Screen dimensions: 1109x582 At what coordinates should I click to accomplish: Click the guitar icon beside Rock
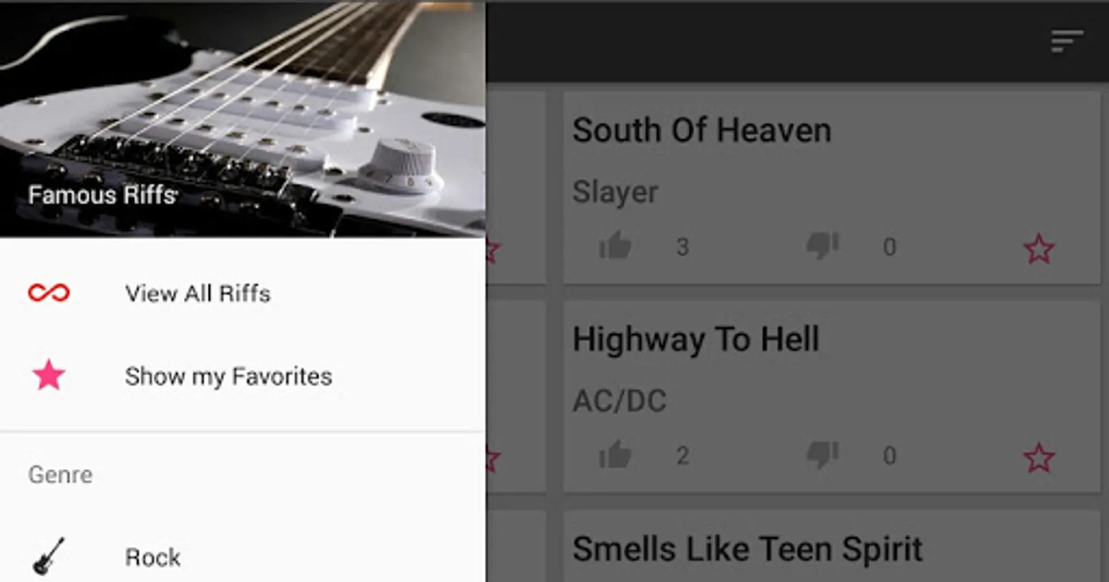(49, 556)
